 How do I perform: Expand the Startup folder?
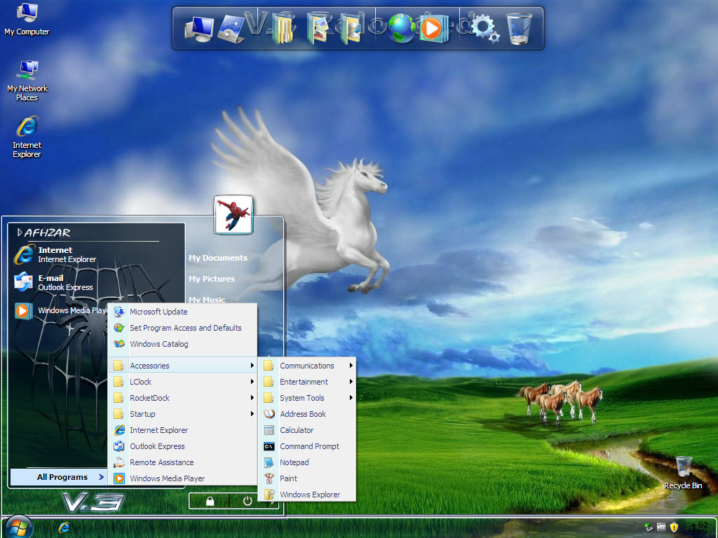182,414
